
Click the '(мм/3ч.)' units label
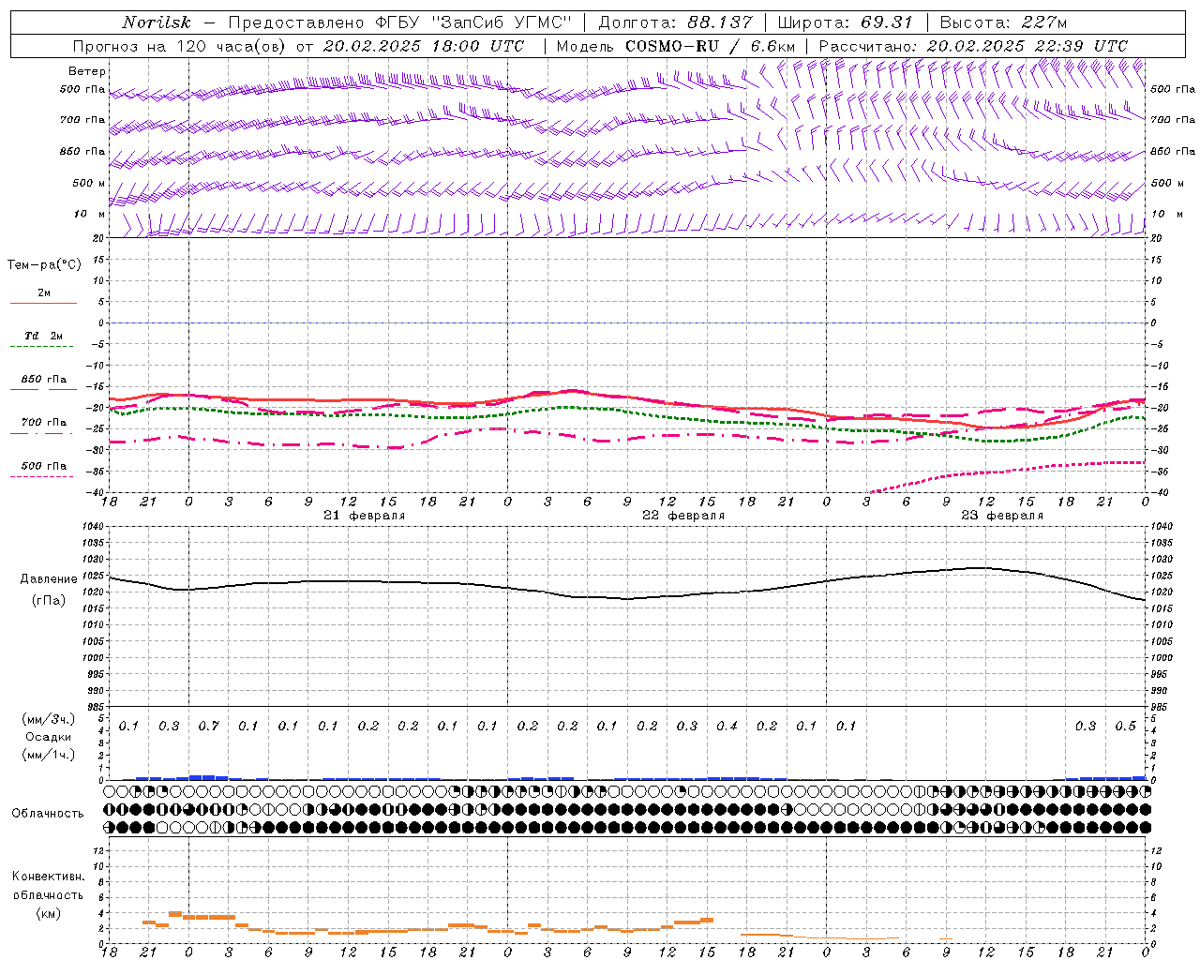tap(49, 719)
